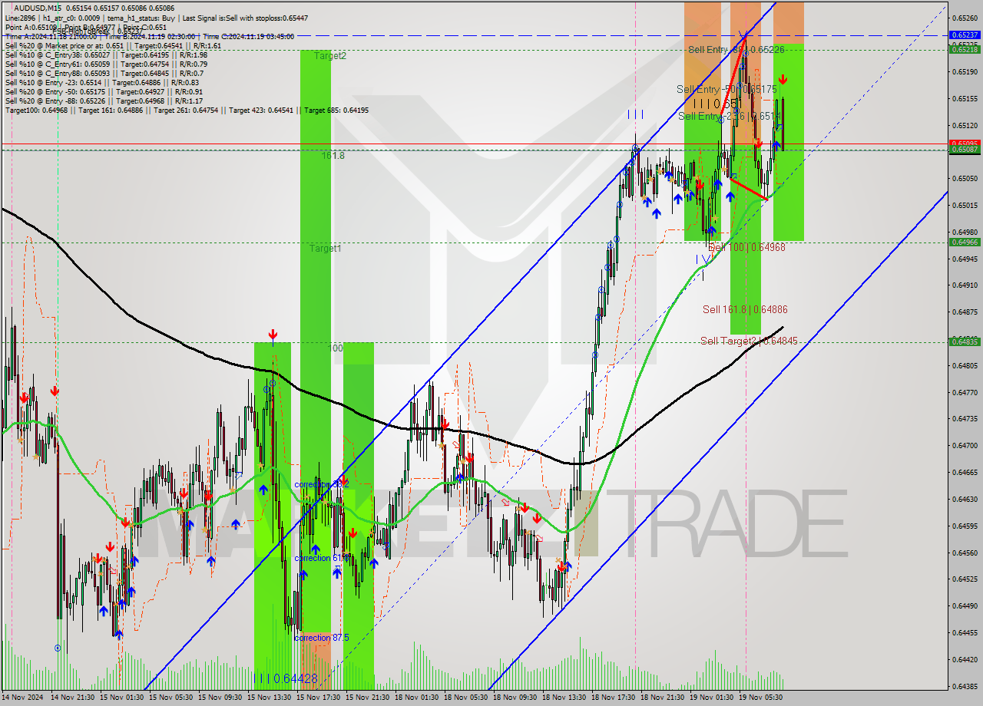The image size is (983, 706).
Task: Click the '15 Nov 13:30' time label
Action: pos(271,698)
